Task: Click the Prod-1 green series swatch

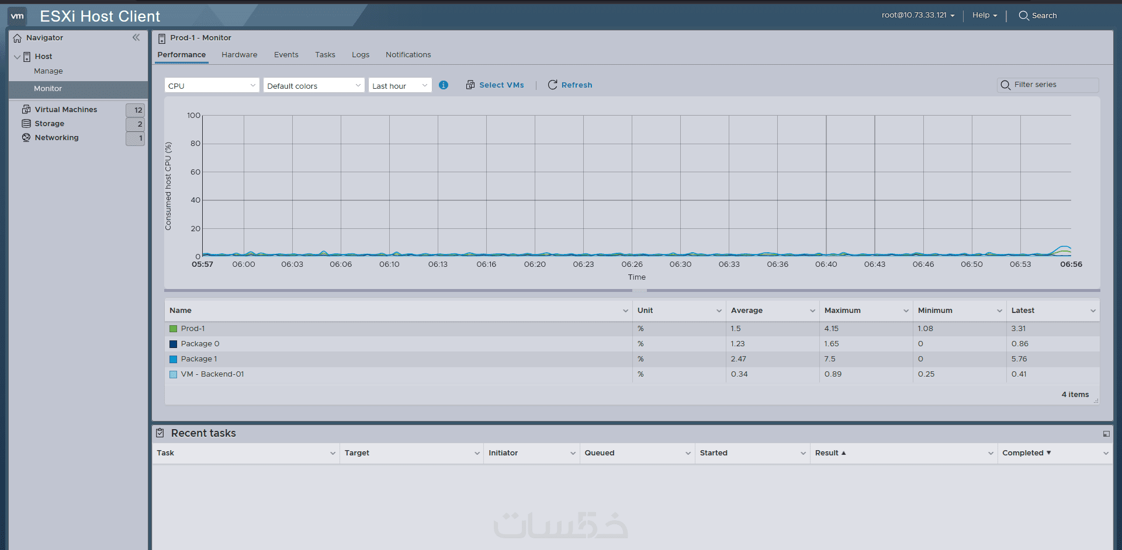Action: [x=174, y=329]
